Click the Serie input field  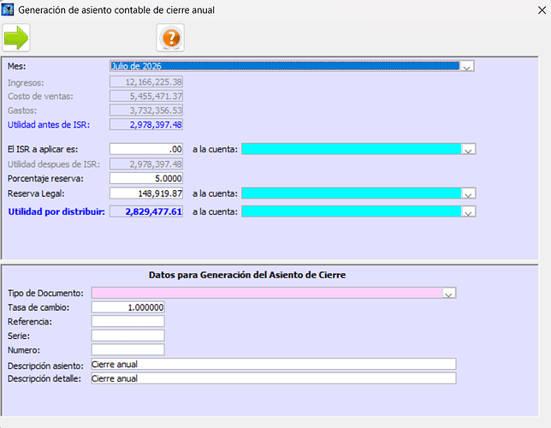coord(128,336)
